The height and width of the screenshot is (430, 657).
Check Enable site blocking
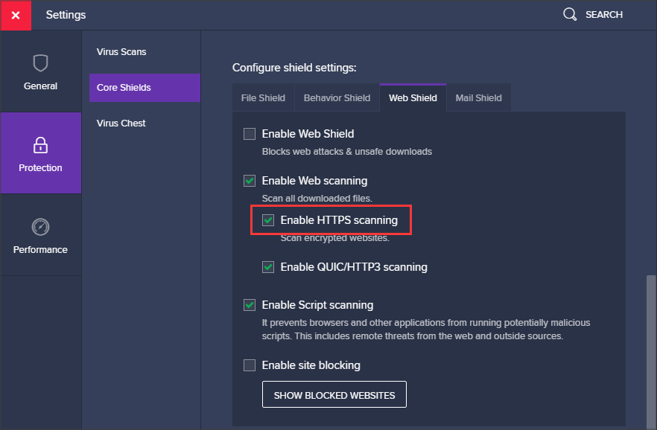250,365
